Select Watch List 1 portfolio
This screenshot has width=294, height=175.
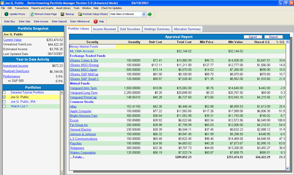(19, 107)
